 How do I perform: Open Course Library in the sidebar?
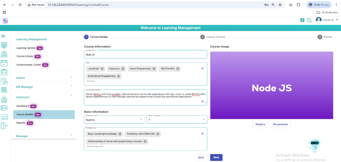coord(25,56)
